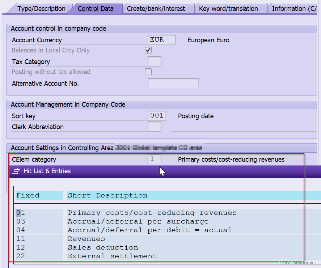Click the Account Currency field showing EUR
This screenshot has height=268, width=321.
point(161,40)
